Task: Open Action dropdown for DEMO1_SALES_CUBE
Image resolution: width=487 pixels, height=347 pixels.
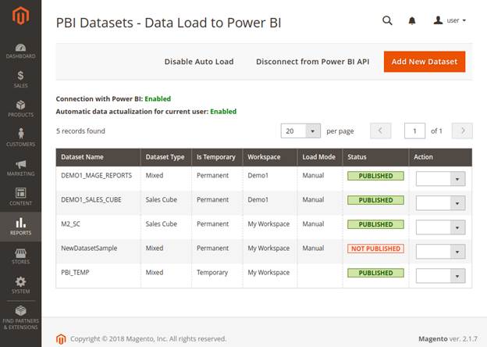Action: pos(440,203)
